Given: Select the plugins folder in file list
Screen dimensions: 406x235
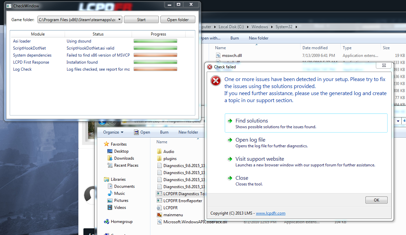Looking at the screenshot, I should pyautogui.click(x=167, y=159).
